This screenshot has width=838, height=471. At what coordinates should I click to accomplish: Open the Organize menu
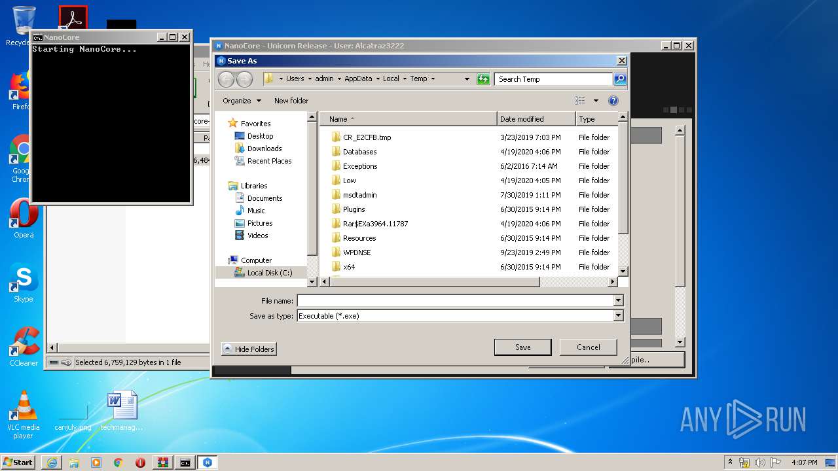tap(242, 101)
